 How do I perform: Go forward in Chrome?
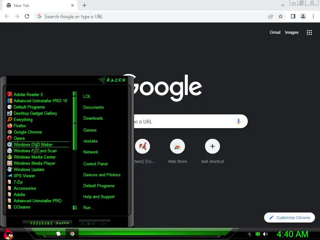click(17, 16)
